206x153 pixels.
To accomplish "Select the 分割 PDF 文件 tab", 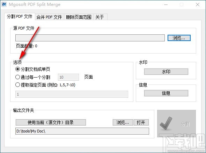I will (20, 16).
